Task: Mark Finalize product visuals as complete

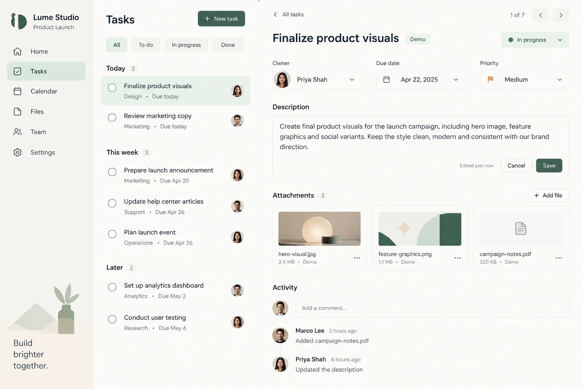Action: (x=112, y=88)
